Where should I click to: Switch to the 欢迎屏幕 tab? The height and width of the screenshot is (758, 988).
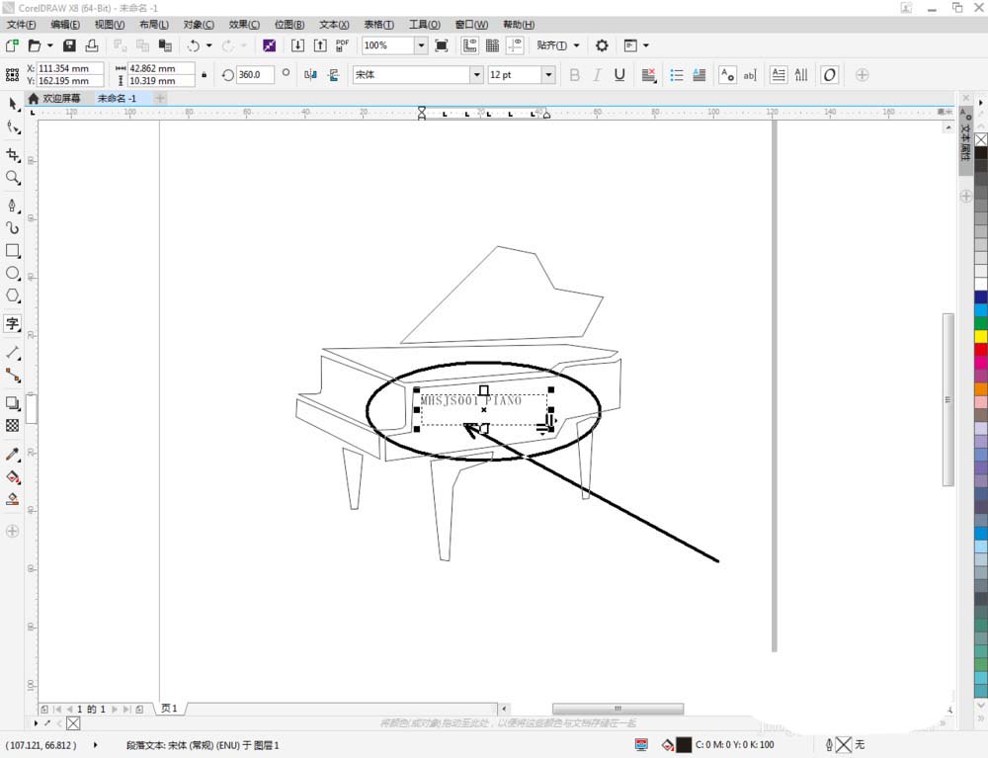(x=54, y=98)
